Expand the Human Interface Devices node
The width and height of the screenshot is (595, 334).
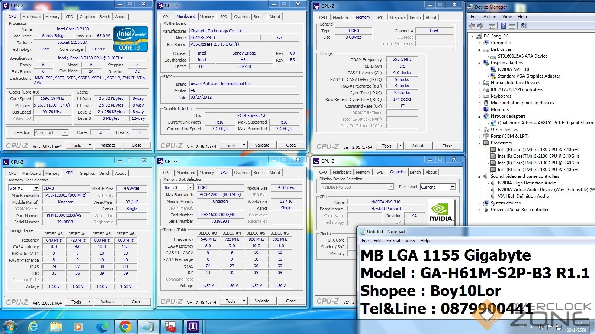tap(480, 83)
